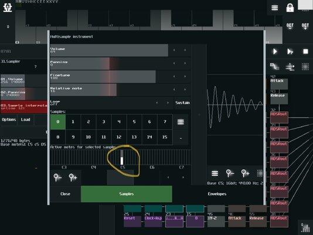The image size is (313, 235).
Task: Close the multisample instrument dialog
Action: [65, 194]
